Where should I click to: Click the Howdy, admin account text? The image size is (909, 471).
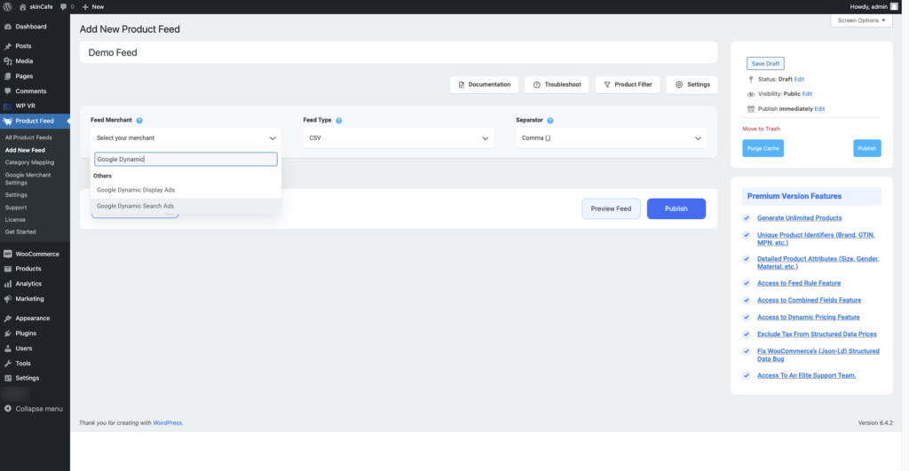coord(868,7)
